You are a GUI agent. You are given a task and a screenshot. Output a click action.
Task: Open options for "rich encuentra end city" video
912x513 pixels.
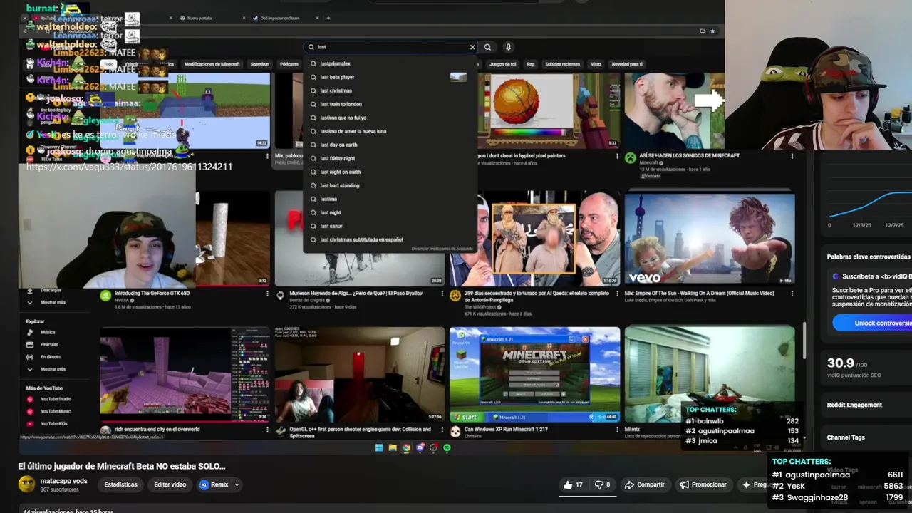(x=267, y=430)
